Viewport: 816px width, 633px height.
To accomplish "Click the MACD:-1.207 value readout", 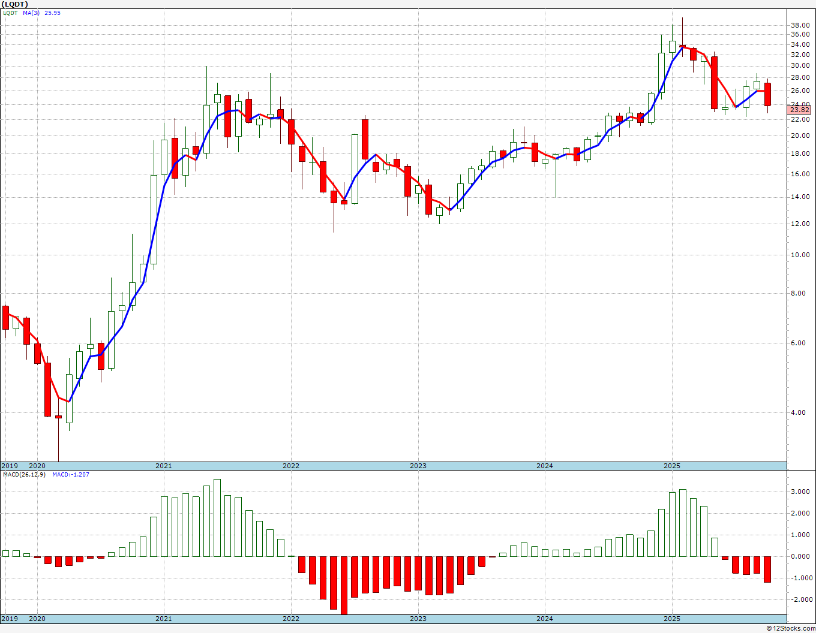I will (x=71, y=475).
